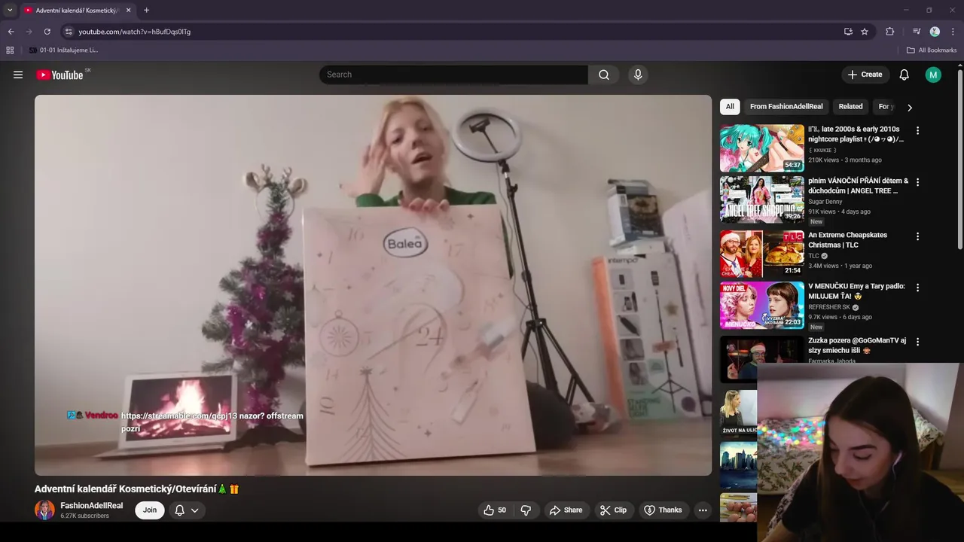
Task: Open the TLC channel name
Action: coord(813,256)
